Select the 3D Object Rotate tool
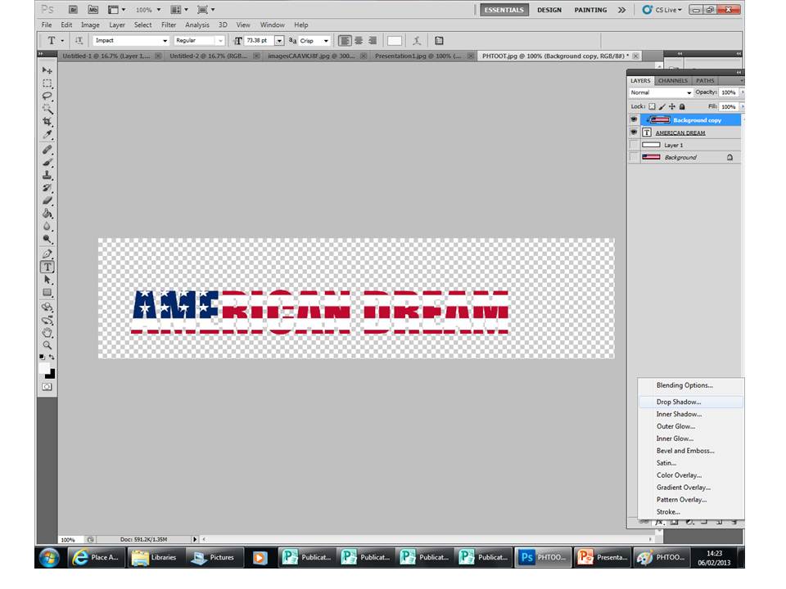 [x=47, y=307]
